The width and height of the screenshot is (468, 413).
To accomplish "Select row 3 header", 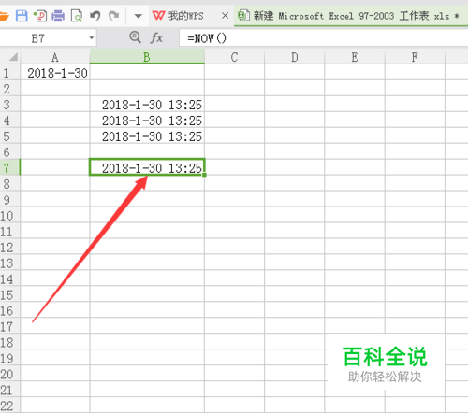I will click(9, 105).
